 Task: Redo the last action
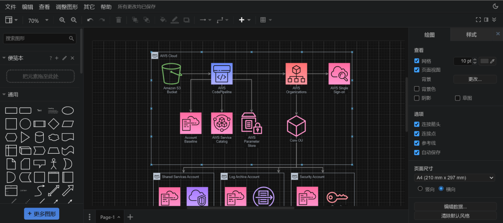pyautogui.click(x=102, y=20)
